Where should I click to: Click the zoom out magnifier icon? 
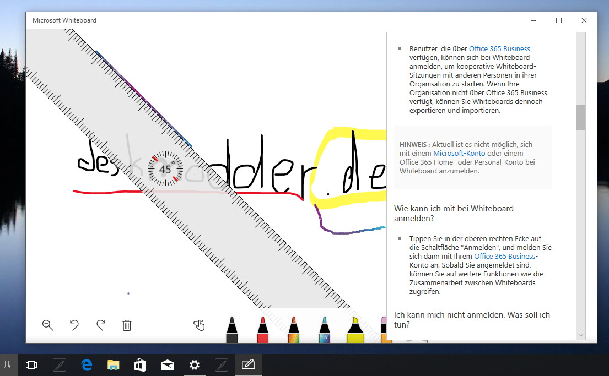tap(48, 325)
